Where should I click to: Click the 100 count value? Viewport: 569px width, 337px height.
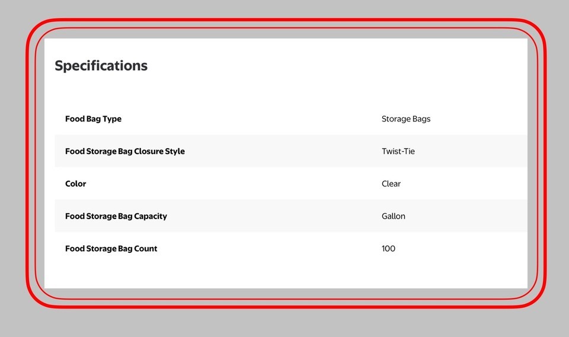click(388, 249)
